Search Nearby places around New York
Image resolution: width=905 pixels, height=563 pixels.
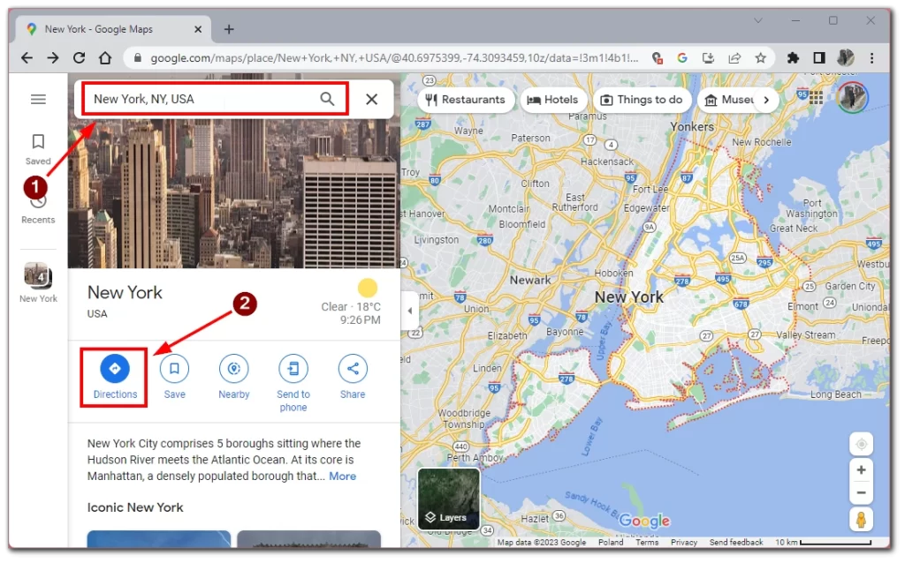pyautogui.click(x=233, y=378)
